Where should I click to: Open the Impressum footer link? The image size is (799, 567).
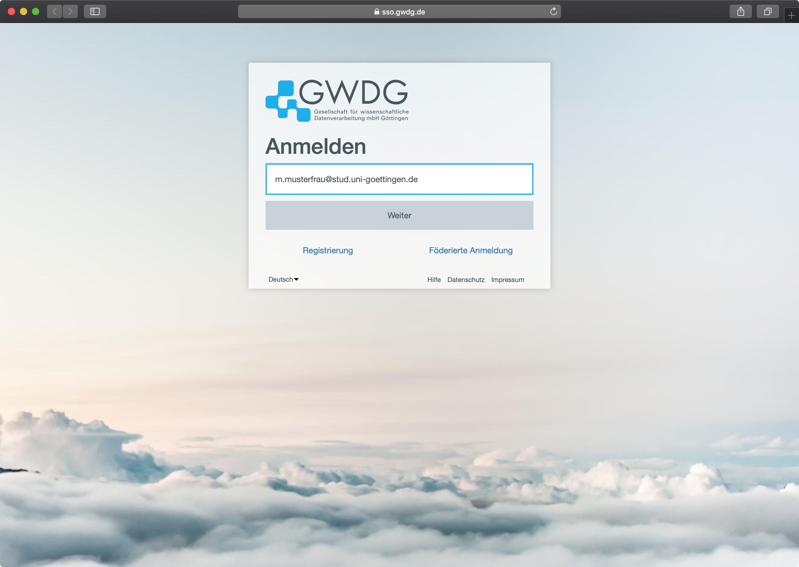pos(508,280)
